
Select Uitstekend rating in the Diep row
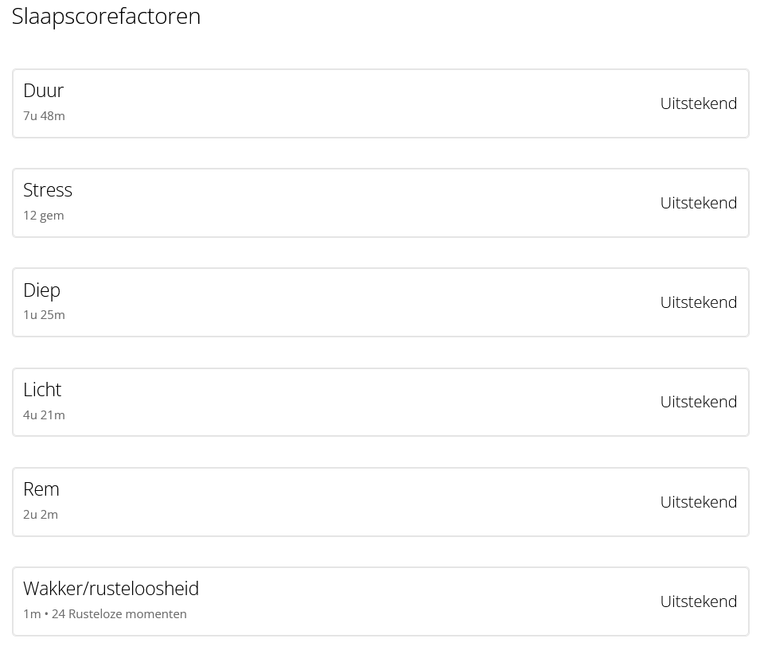[698, 302]
